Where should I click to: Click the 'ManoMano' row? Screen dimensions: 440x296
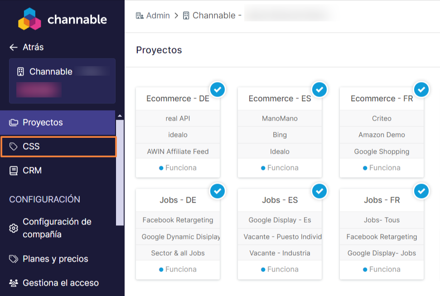point(280,118)
